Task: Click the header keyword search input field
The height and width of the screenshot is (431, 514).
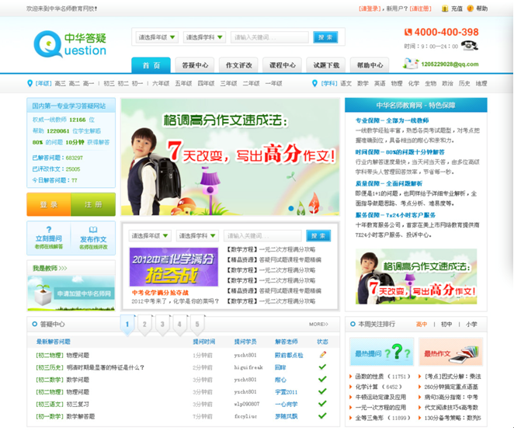Action: 270,37
